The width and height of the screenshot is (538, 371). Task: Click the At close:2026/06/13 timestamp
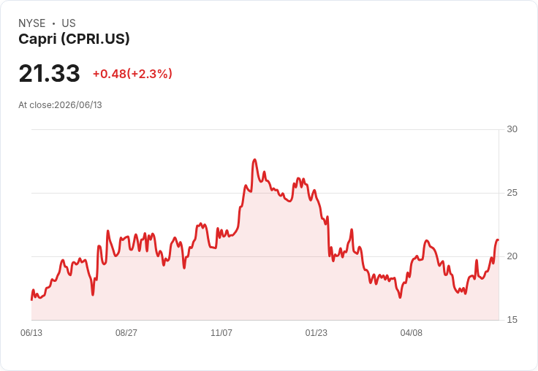point(60,105)
